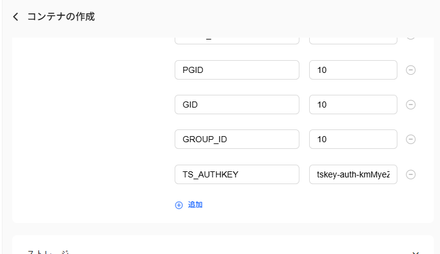Edit the value field for GROUP_ID
440x254 pixels.
(x=353, y=139)
